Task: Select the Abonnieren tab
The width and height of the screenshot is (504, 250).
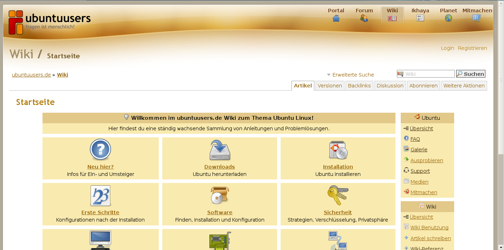Action: [424, 86]
